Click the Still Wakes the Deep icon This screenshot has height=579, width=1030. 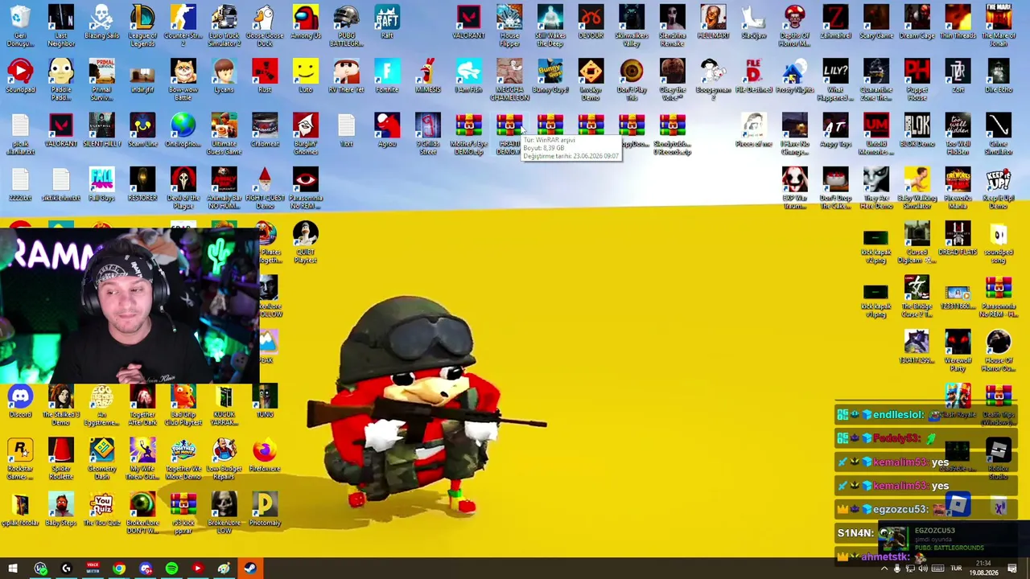coord(550,25)
